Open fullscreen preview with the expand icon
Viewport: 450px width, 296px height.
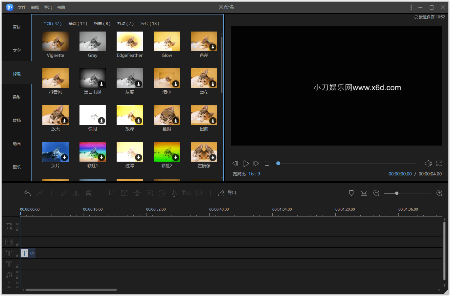point(439,163)
